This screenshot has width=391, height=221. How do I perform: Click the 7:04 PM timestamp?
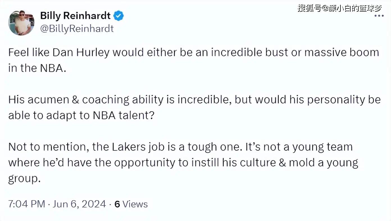point(27,204)
